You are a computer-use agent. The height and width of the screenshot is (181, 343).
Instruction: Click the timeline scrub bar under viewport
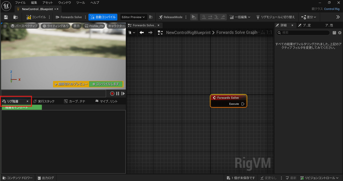[x=53, y=93]
